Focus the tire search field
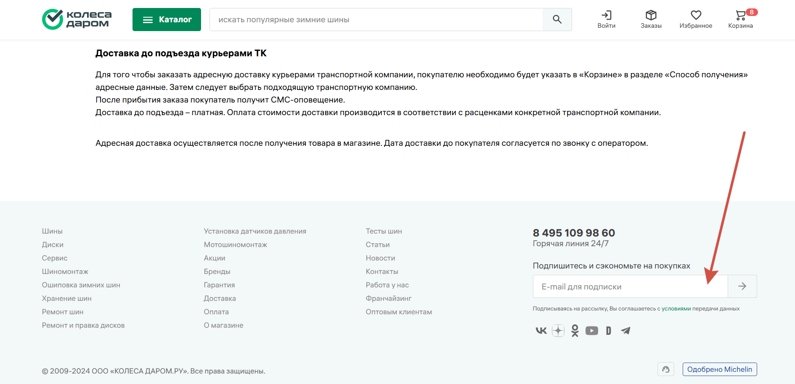This screenshot has height=384, width=795. tap(376, 19)
